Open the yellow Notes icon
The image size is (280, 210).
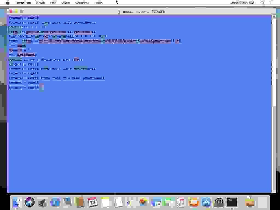105,202
